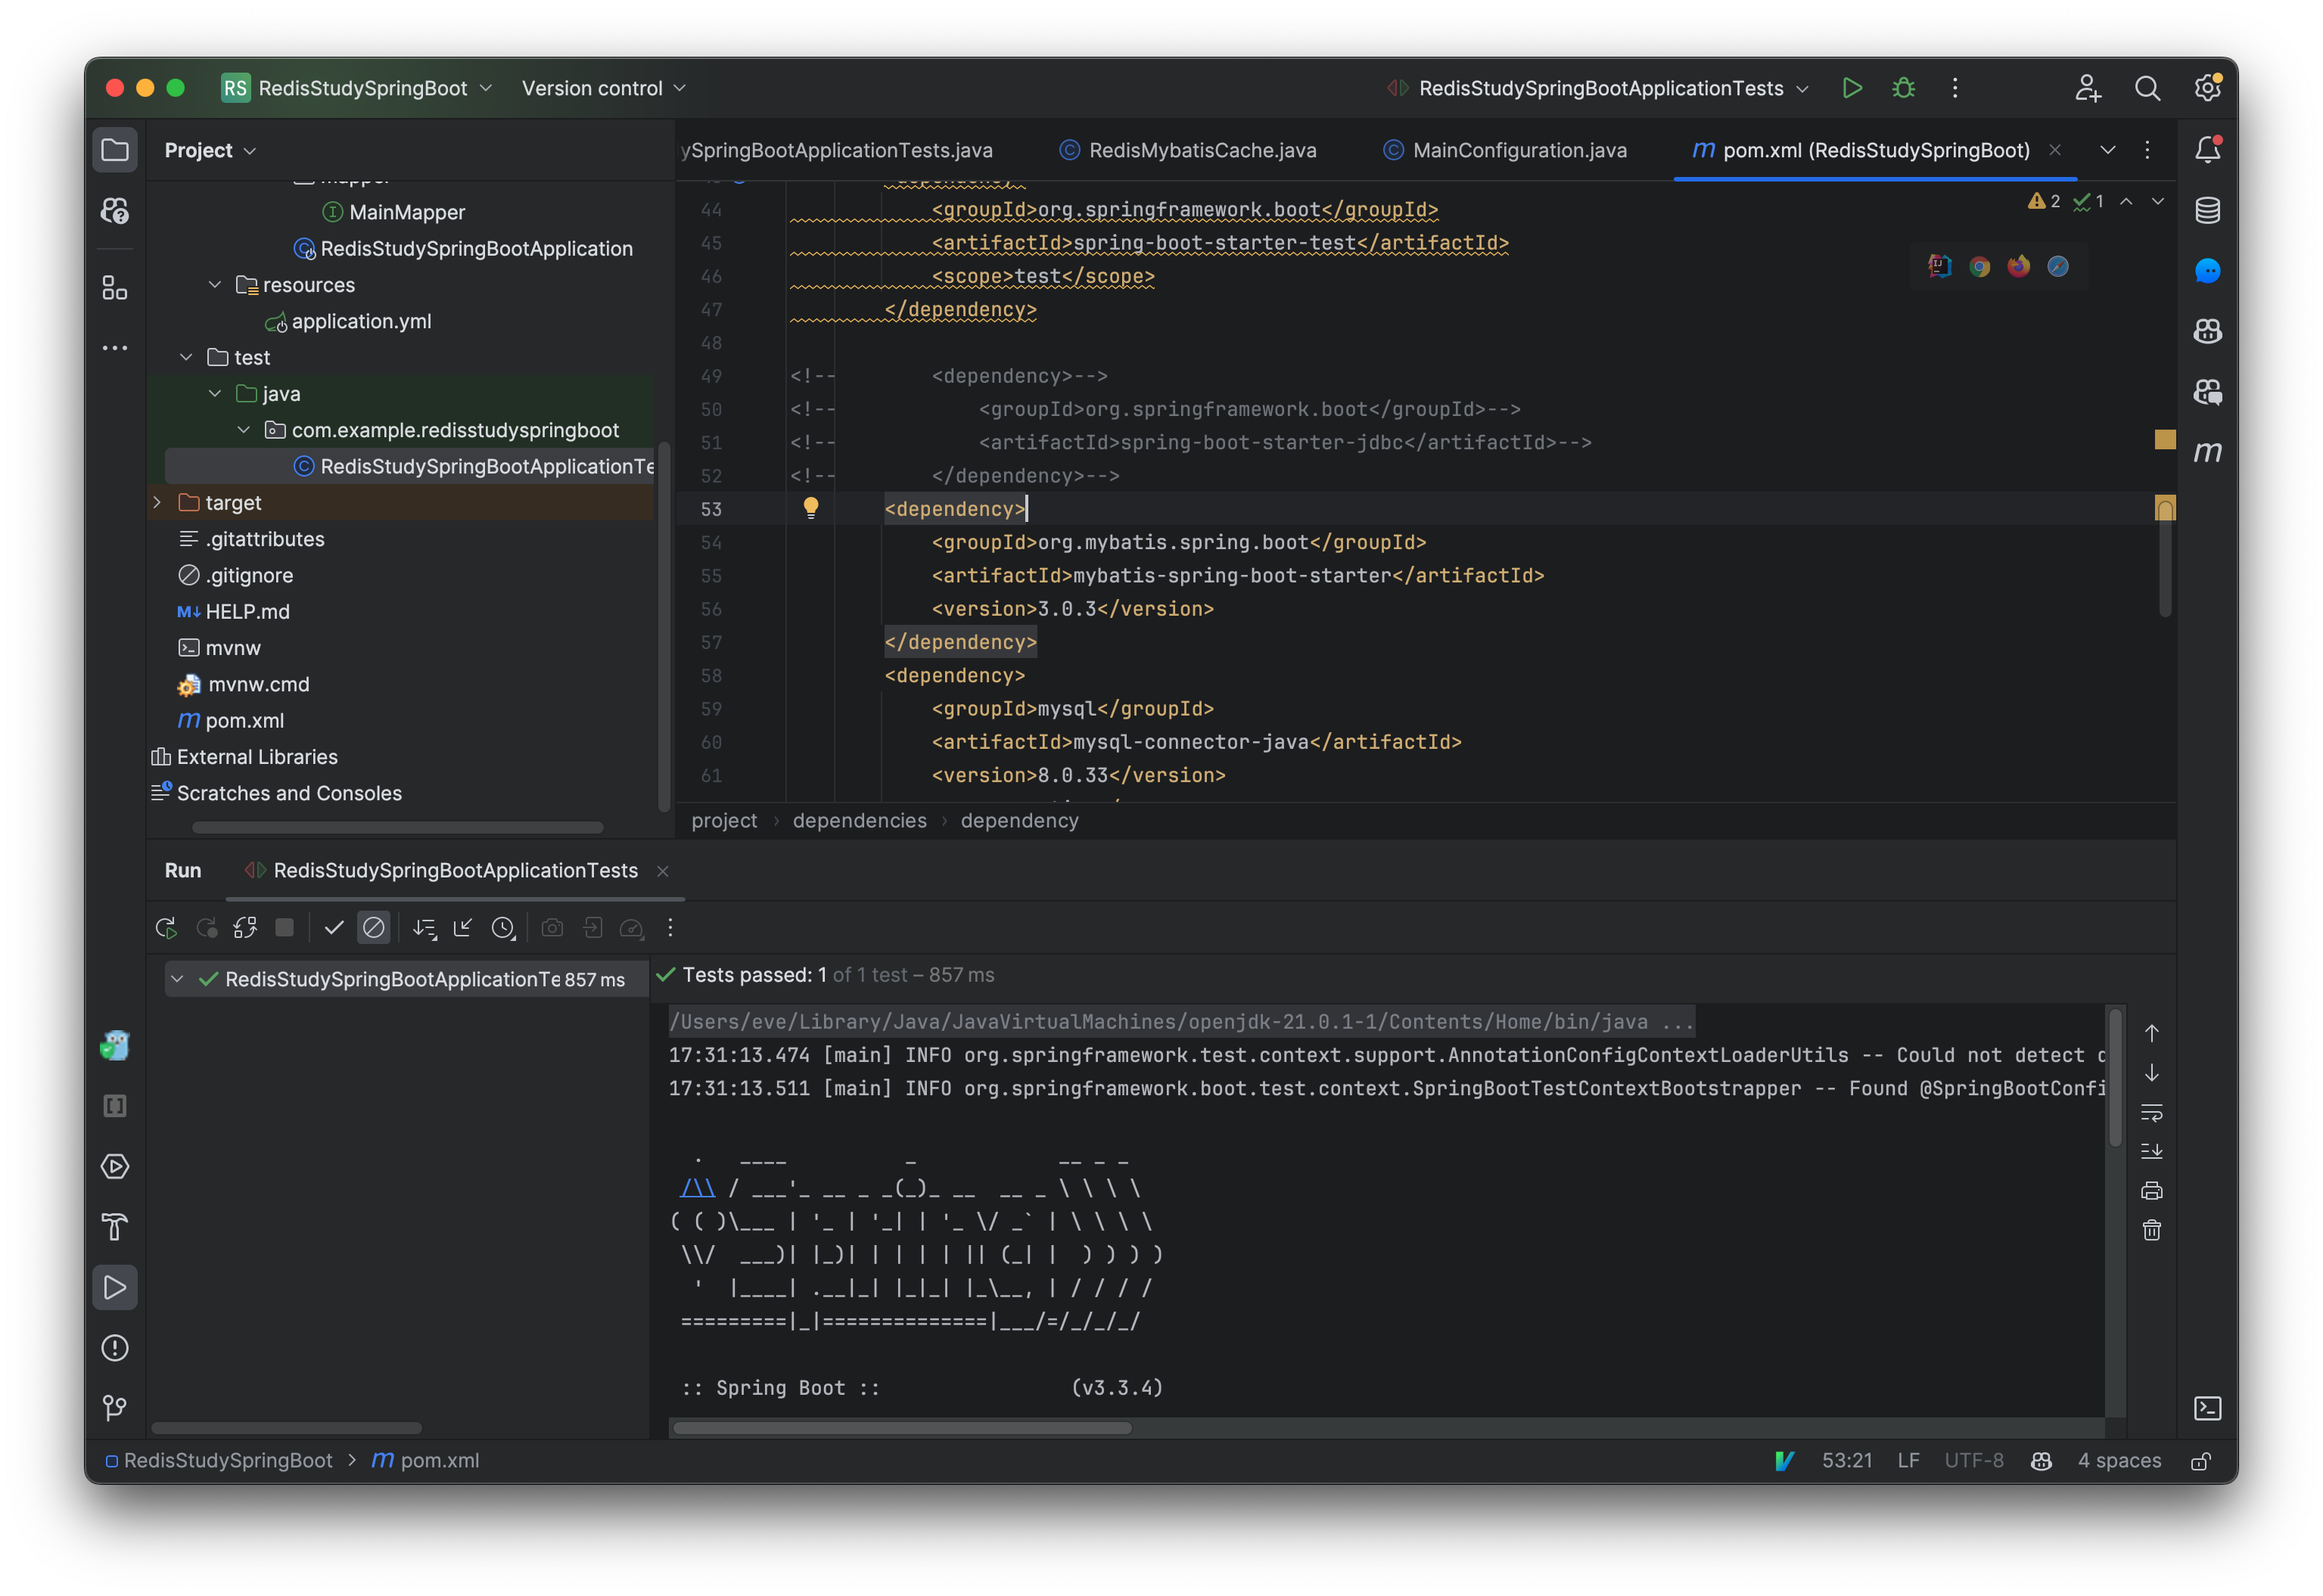The image size is (2323, 1596).
Task: Open Search Everywhere magnifier icon
Action: coord(2147,88)
